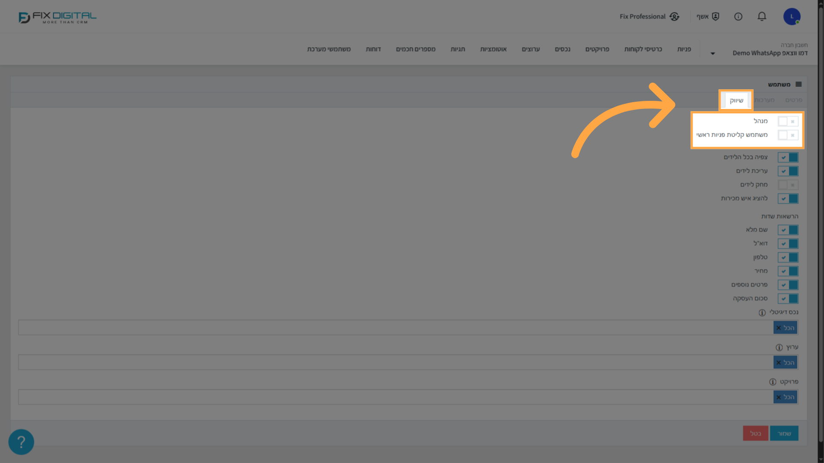Open משתמשי מערכת in navigation
This screenshot has width=824, height=463.
(329, 49)
